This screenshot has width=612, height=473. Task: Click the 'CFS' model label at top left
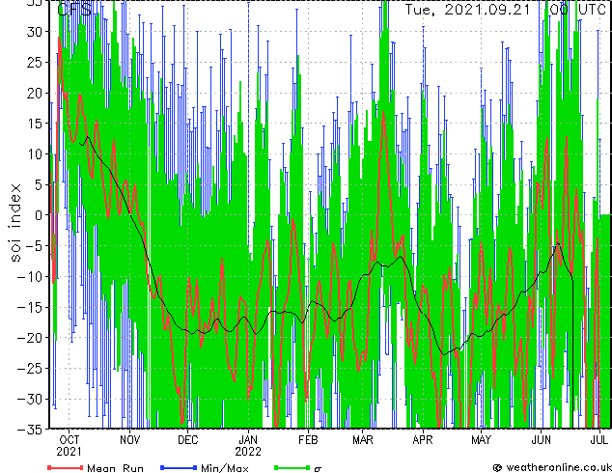(x=74, y=9)
